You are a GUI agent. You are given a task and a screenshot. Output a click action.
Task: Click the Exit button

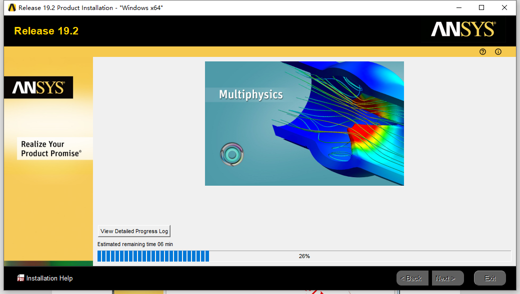click(489, 278)
